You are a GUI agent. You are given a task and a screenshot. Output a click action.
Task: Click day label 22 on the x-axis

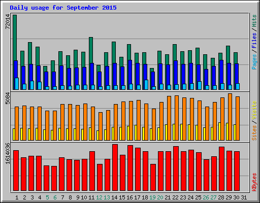(175, 197)
